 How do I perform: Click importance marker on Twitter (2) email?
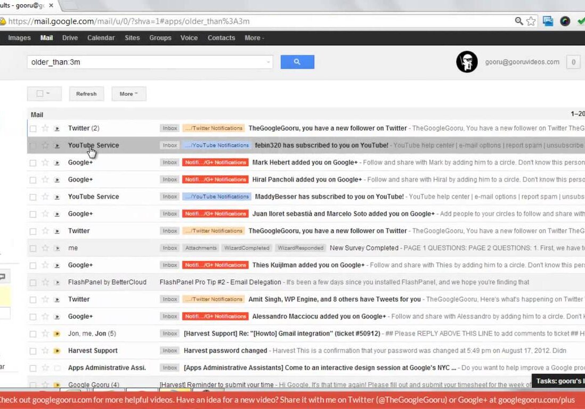click(x=57, y=129)
